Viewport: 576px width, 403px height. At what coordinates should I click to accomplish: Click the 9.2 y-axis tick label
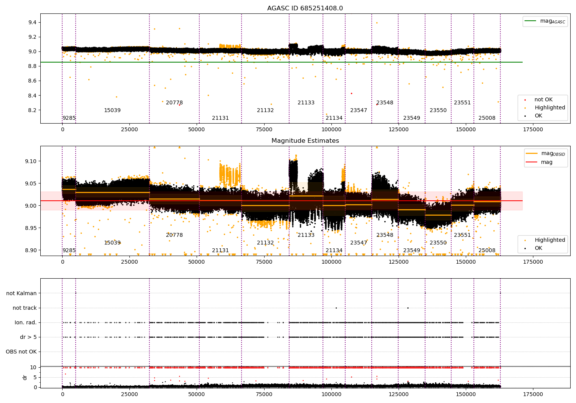point(32,37)
